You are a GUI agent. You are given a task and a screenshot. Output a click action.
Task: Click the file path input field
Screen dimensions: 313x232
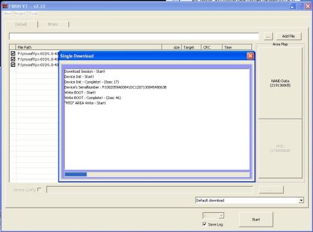tap(134, 36)
